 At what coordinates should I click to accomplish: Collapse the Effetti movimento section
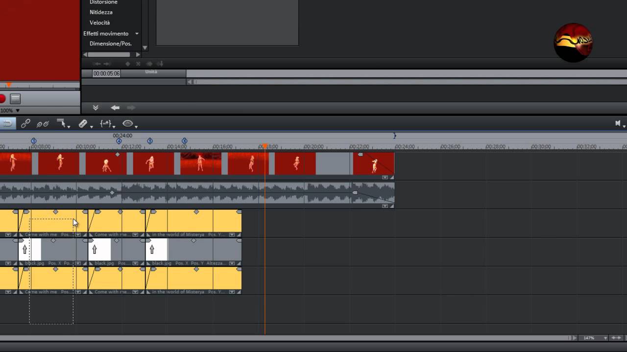tap(137, 34)
